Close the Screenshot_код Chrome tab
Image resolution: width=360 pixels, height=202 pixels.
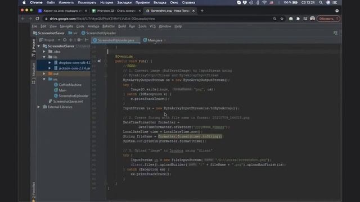point(193,11)
